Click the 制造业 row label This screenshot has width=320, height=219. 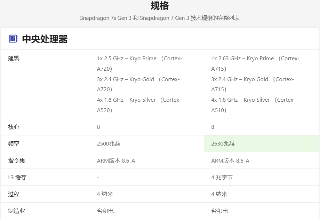(17, 211)
